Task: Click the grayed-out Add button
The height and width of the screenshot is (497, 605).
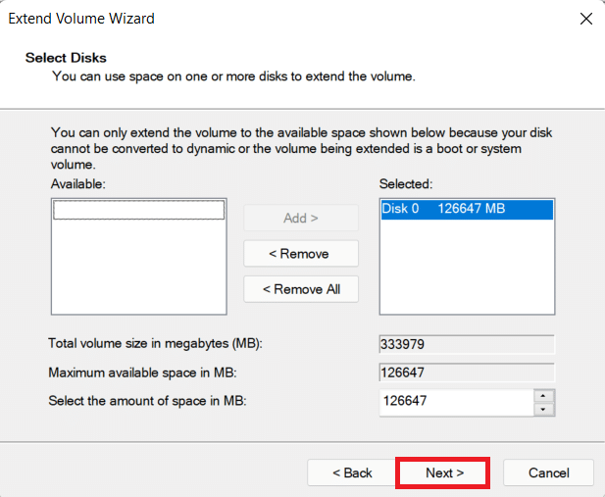Action: [301, 218]
